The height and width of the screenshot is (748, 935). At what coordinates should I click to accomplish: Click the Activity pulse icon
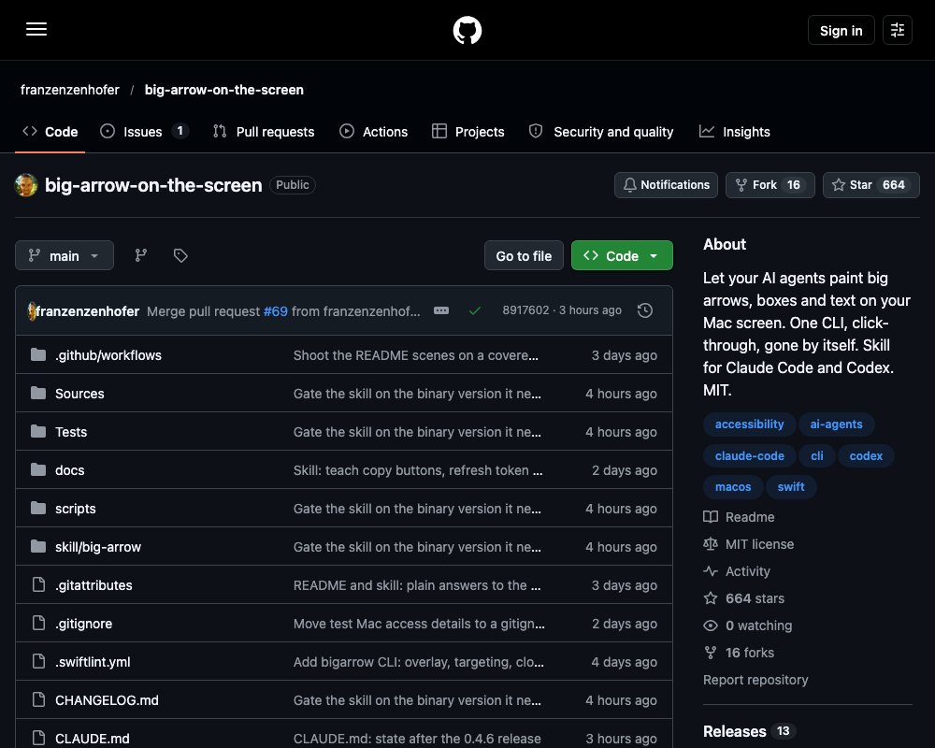click(711, 571)
